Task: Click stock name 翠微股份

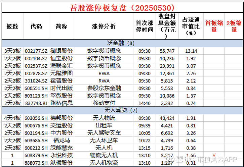Action: coord(62,96)
